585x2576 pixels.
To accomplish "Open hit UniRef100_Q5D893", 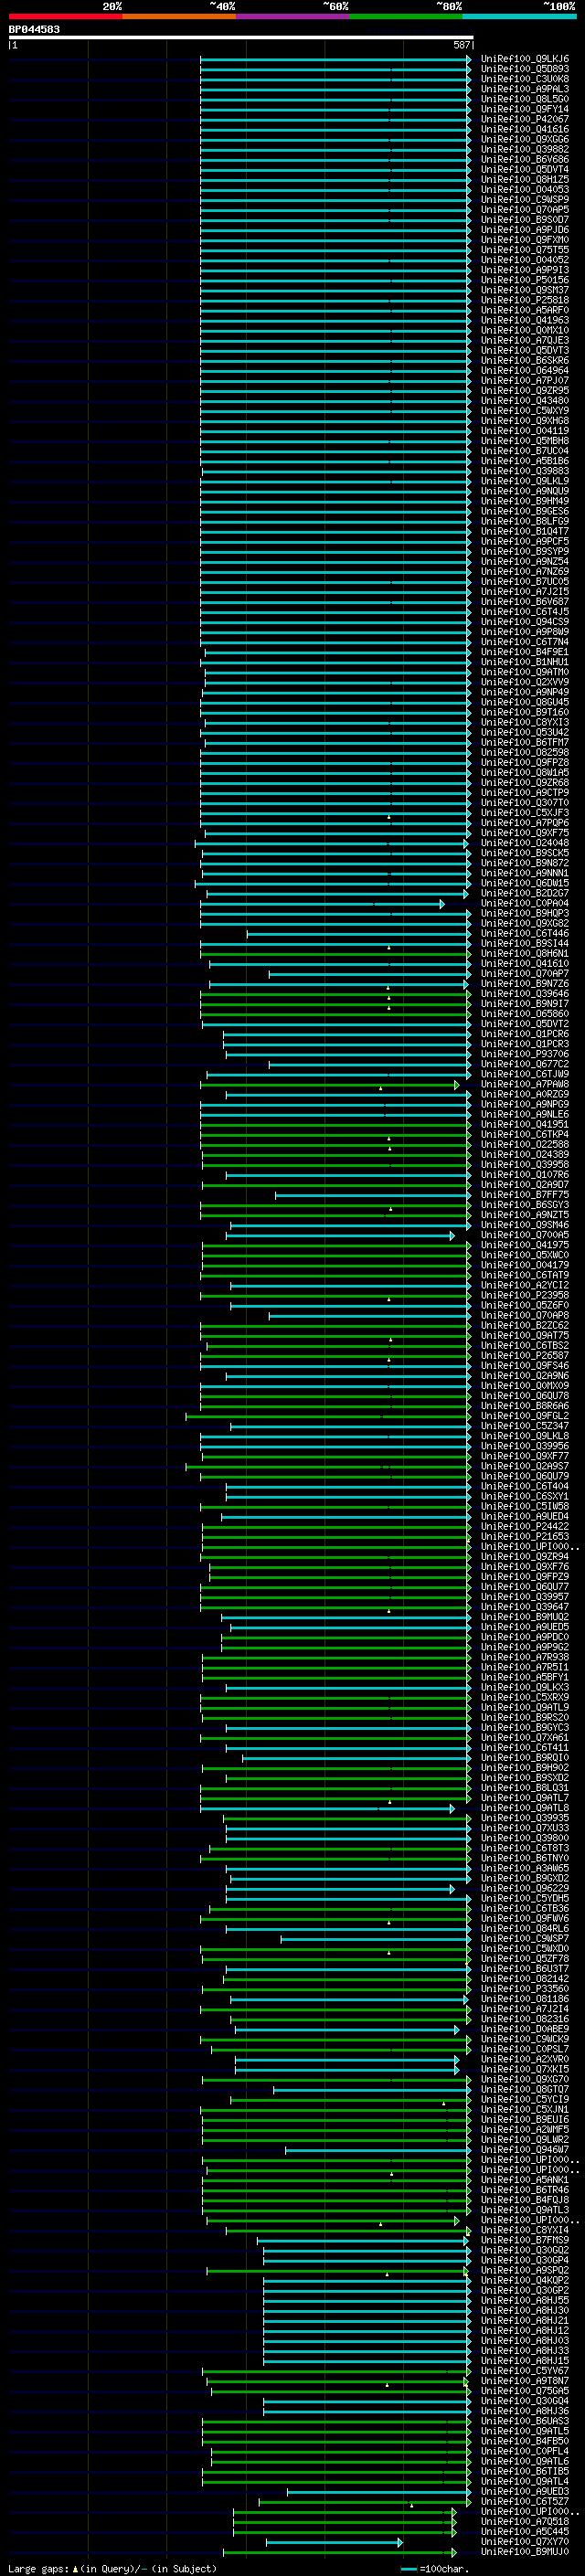I will click(x=525, y=69).
